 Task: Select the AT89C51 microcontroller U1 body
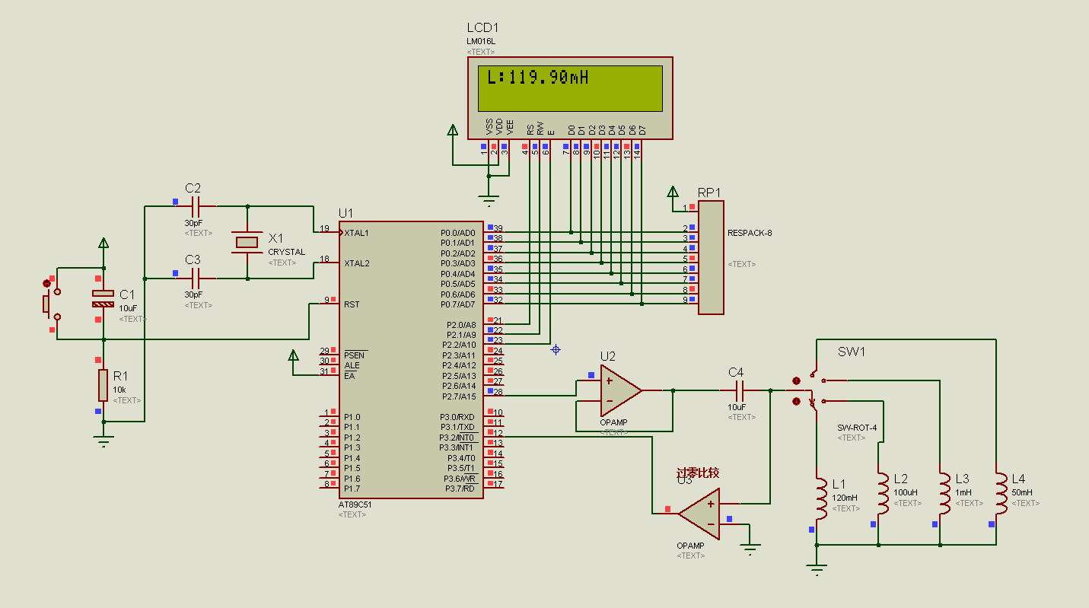tap(411, 358)
